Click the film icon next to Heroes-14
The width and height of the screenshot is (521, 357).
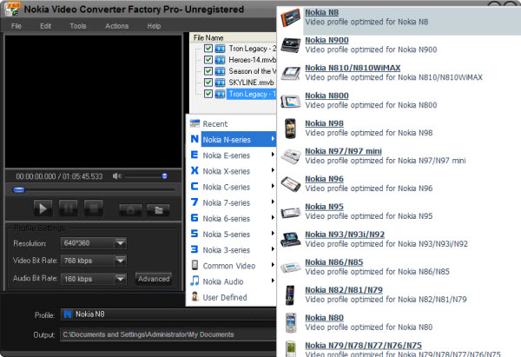point(220,60)
